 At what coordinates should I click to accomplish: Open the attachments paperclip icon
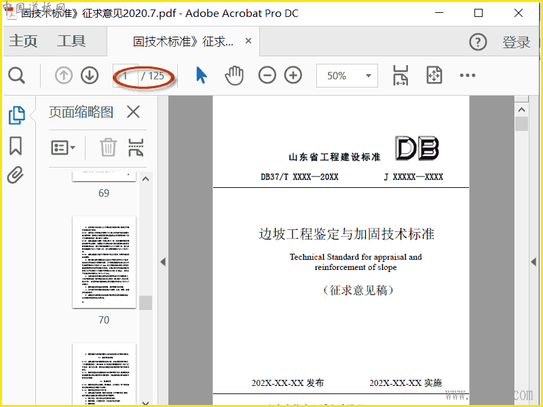click(x=16, y=175)
